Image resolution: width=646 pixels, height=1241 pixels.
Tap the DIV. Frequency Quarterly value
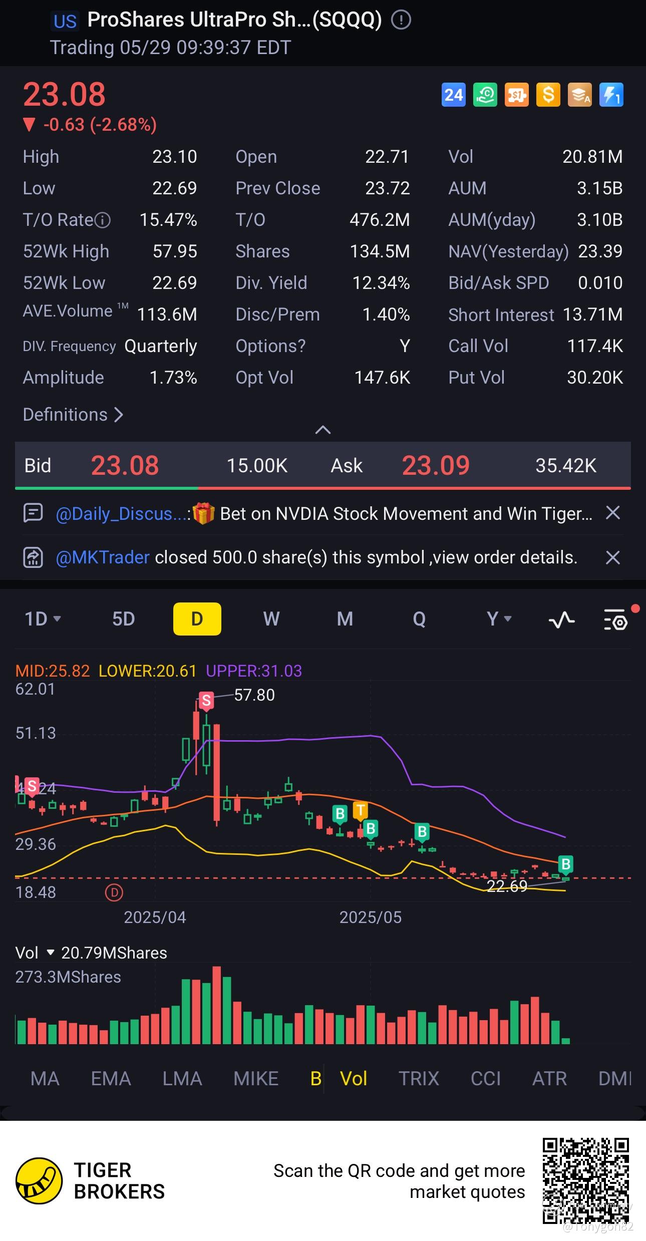coord(161,346)
